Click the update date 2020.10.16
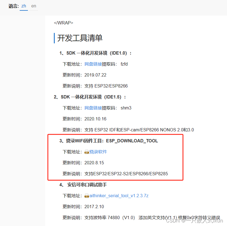 [x=95, y=119]
